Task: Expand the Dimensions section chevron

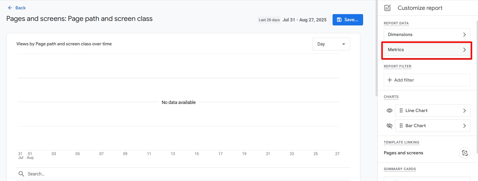Action: [x=464, y=34]
